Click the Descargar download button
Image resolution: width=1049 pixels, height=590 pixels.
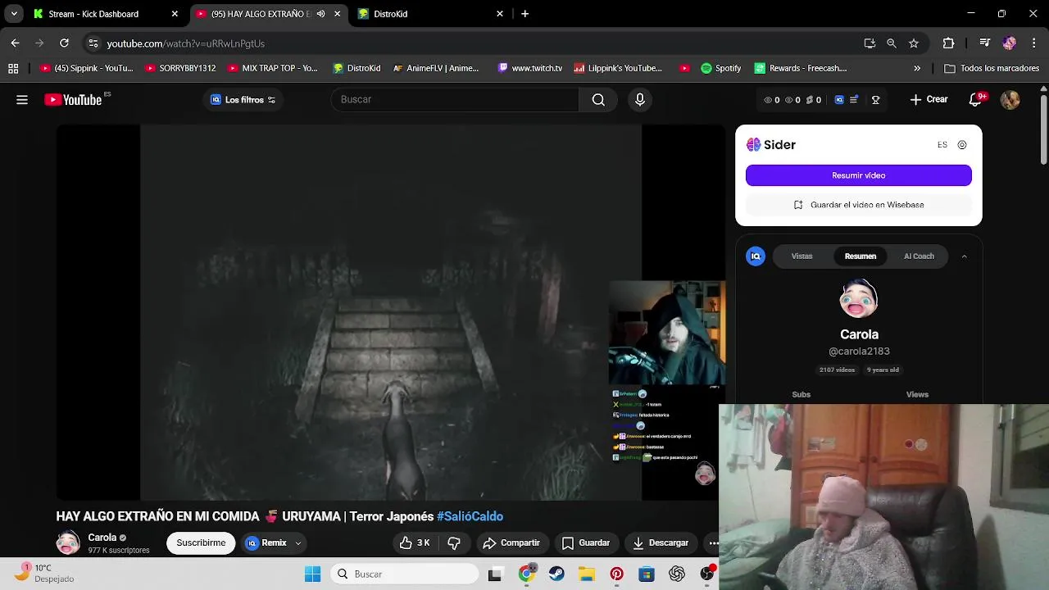coord(661,542)
